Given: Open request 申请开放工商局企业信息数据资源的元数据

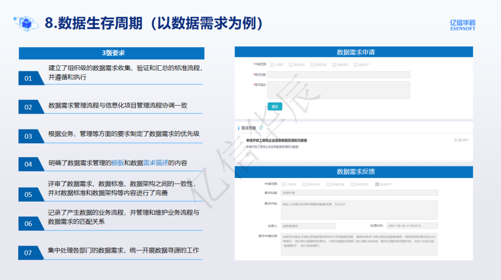Looking at the screenshot, I should coord(276,140).
